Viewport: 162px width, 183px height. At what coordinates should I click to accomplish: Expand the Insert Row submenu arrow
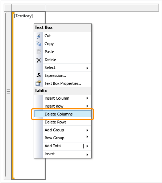87,106
